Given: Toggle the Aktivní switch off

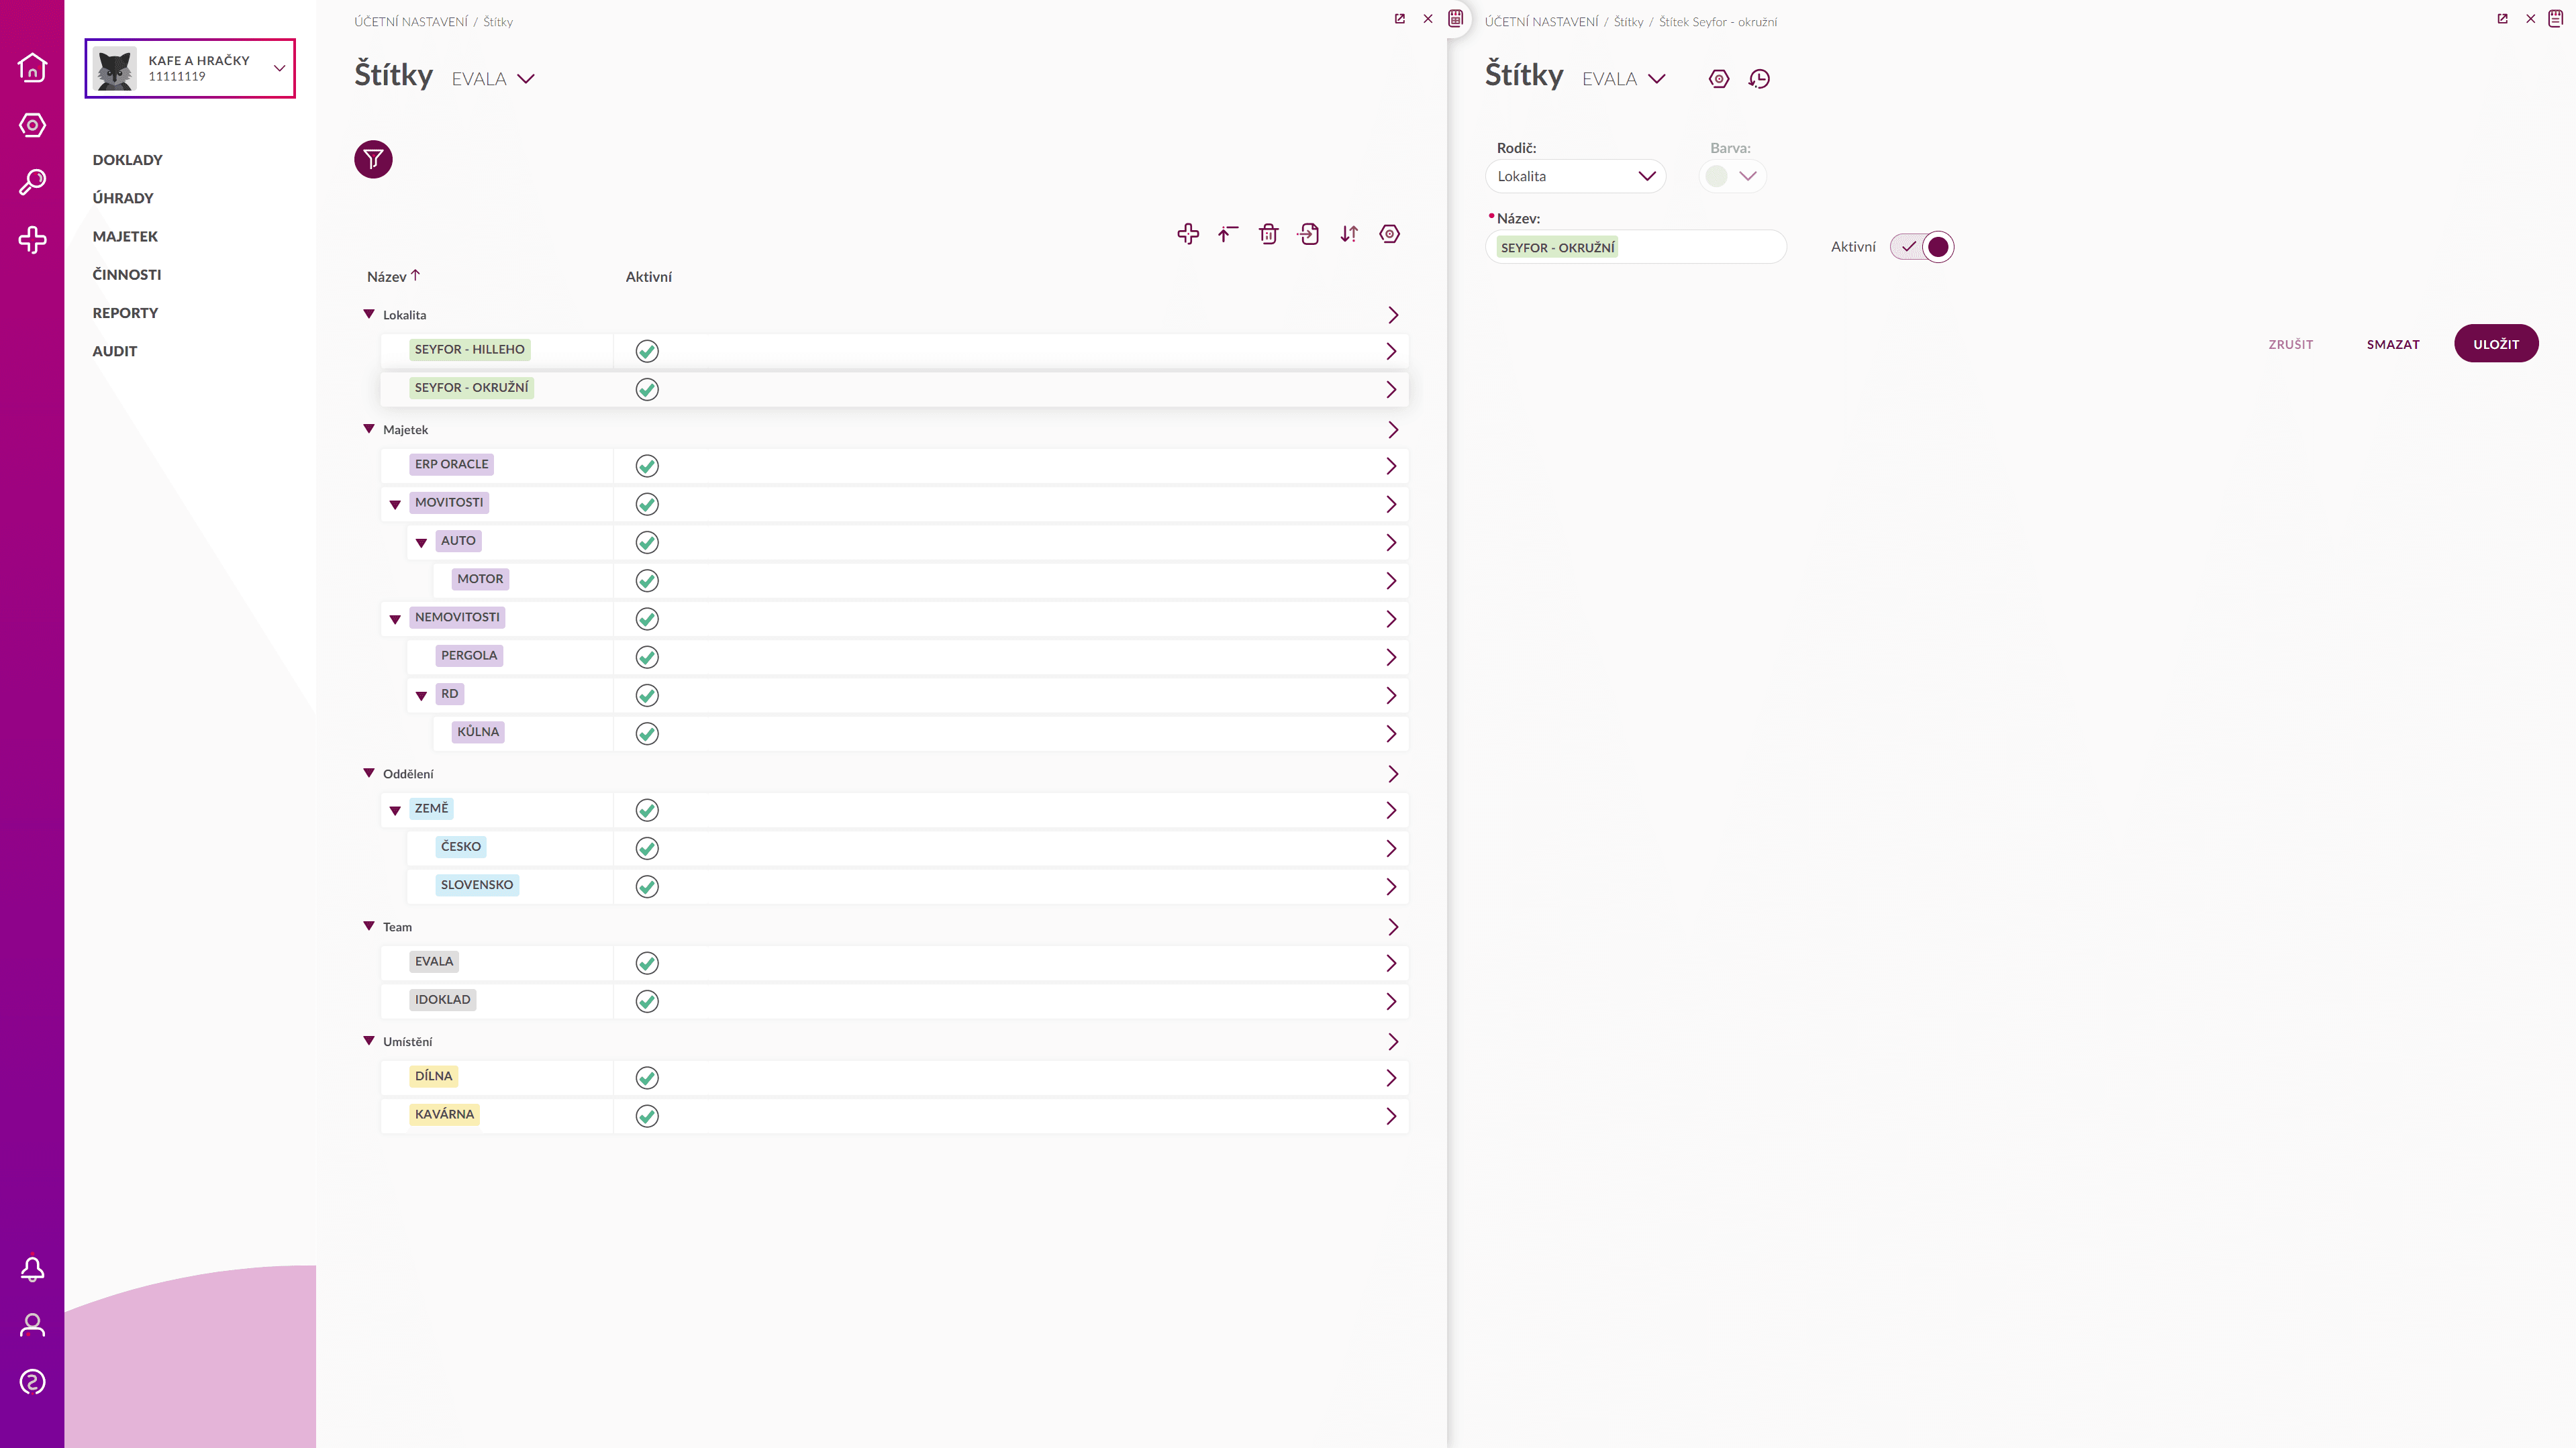Looking at the screenshot, I should [x=1921, y=247].
